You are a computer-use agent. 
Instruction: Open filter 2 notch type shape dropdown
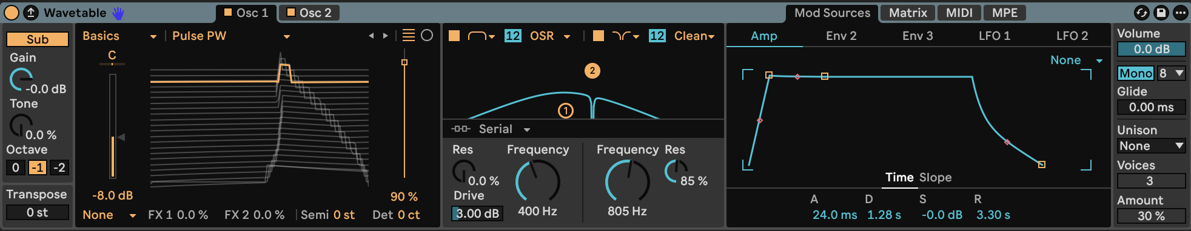pyautogui.click(x=626, y=36)
